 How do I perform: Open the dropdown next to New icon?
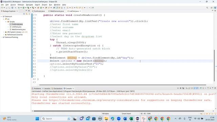(x=4, y=8)
